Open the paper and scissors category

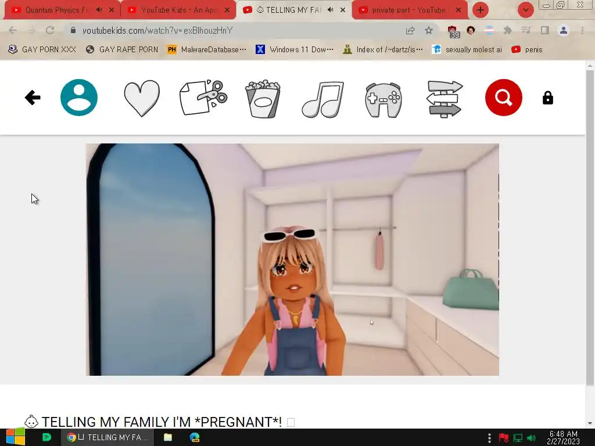click(x=203, y=98)
